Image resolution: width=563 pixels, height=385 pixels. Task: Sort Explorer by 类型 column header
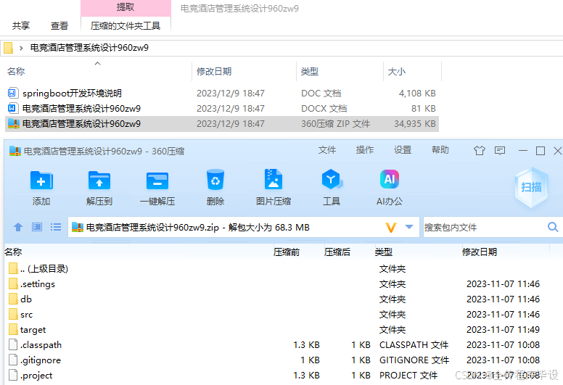pyautogui.click(x=310, y=71)
